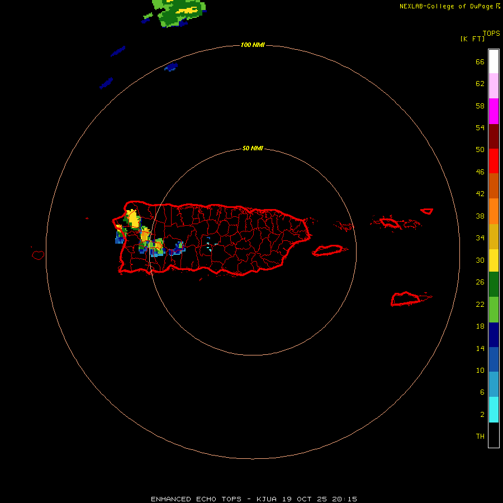Select the dark green legend swatch
Viewport: 503px width, 503px height.
pyautogui.click(x=493, y=284)
